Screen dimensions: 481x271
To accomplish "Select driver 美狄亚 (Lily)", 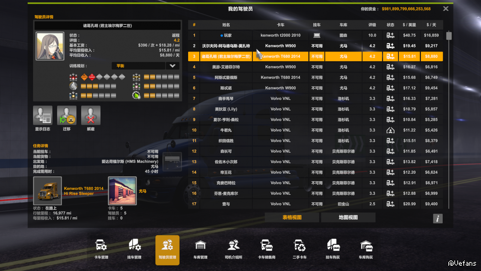I will [x=226, y=109].
